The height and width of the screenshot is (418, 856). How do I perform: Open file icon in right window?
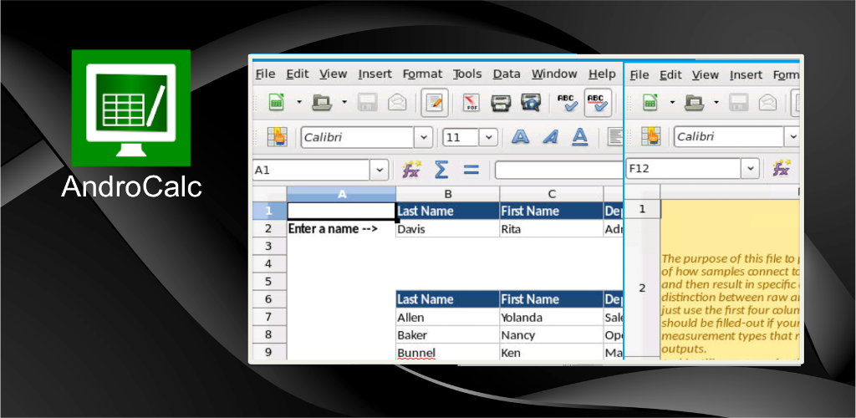(x=695, y=102)
